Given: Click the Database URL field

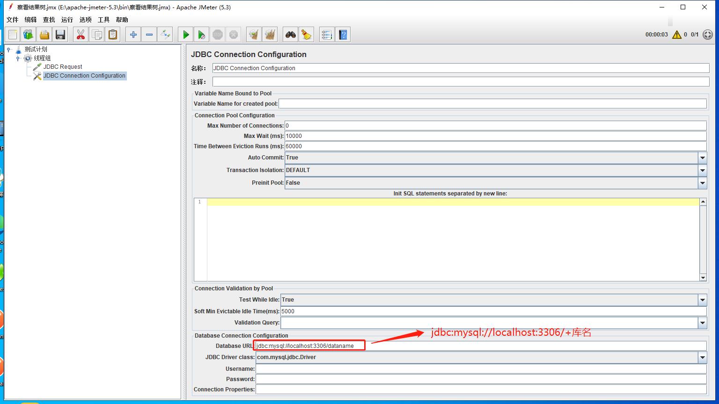Looking at the screenshot, I should (x=481, y=346).
